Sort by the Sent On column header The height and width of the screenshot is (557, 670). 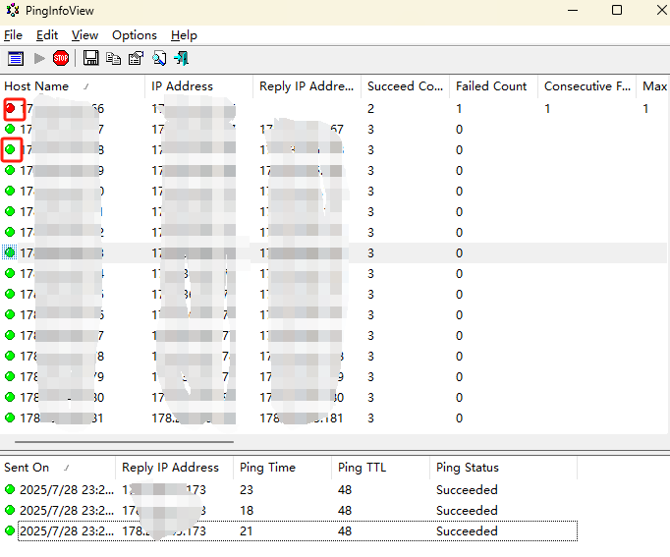(28, 468)
